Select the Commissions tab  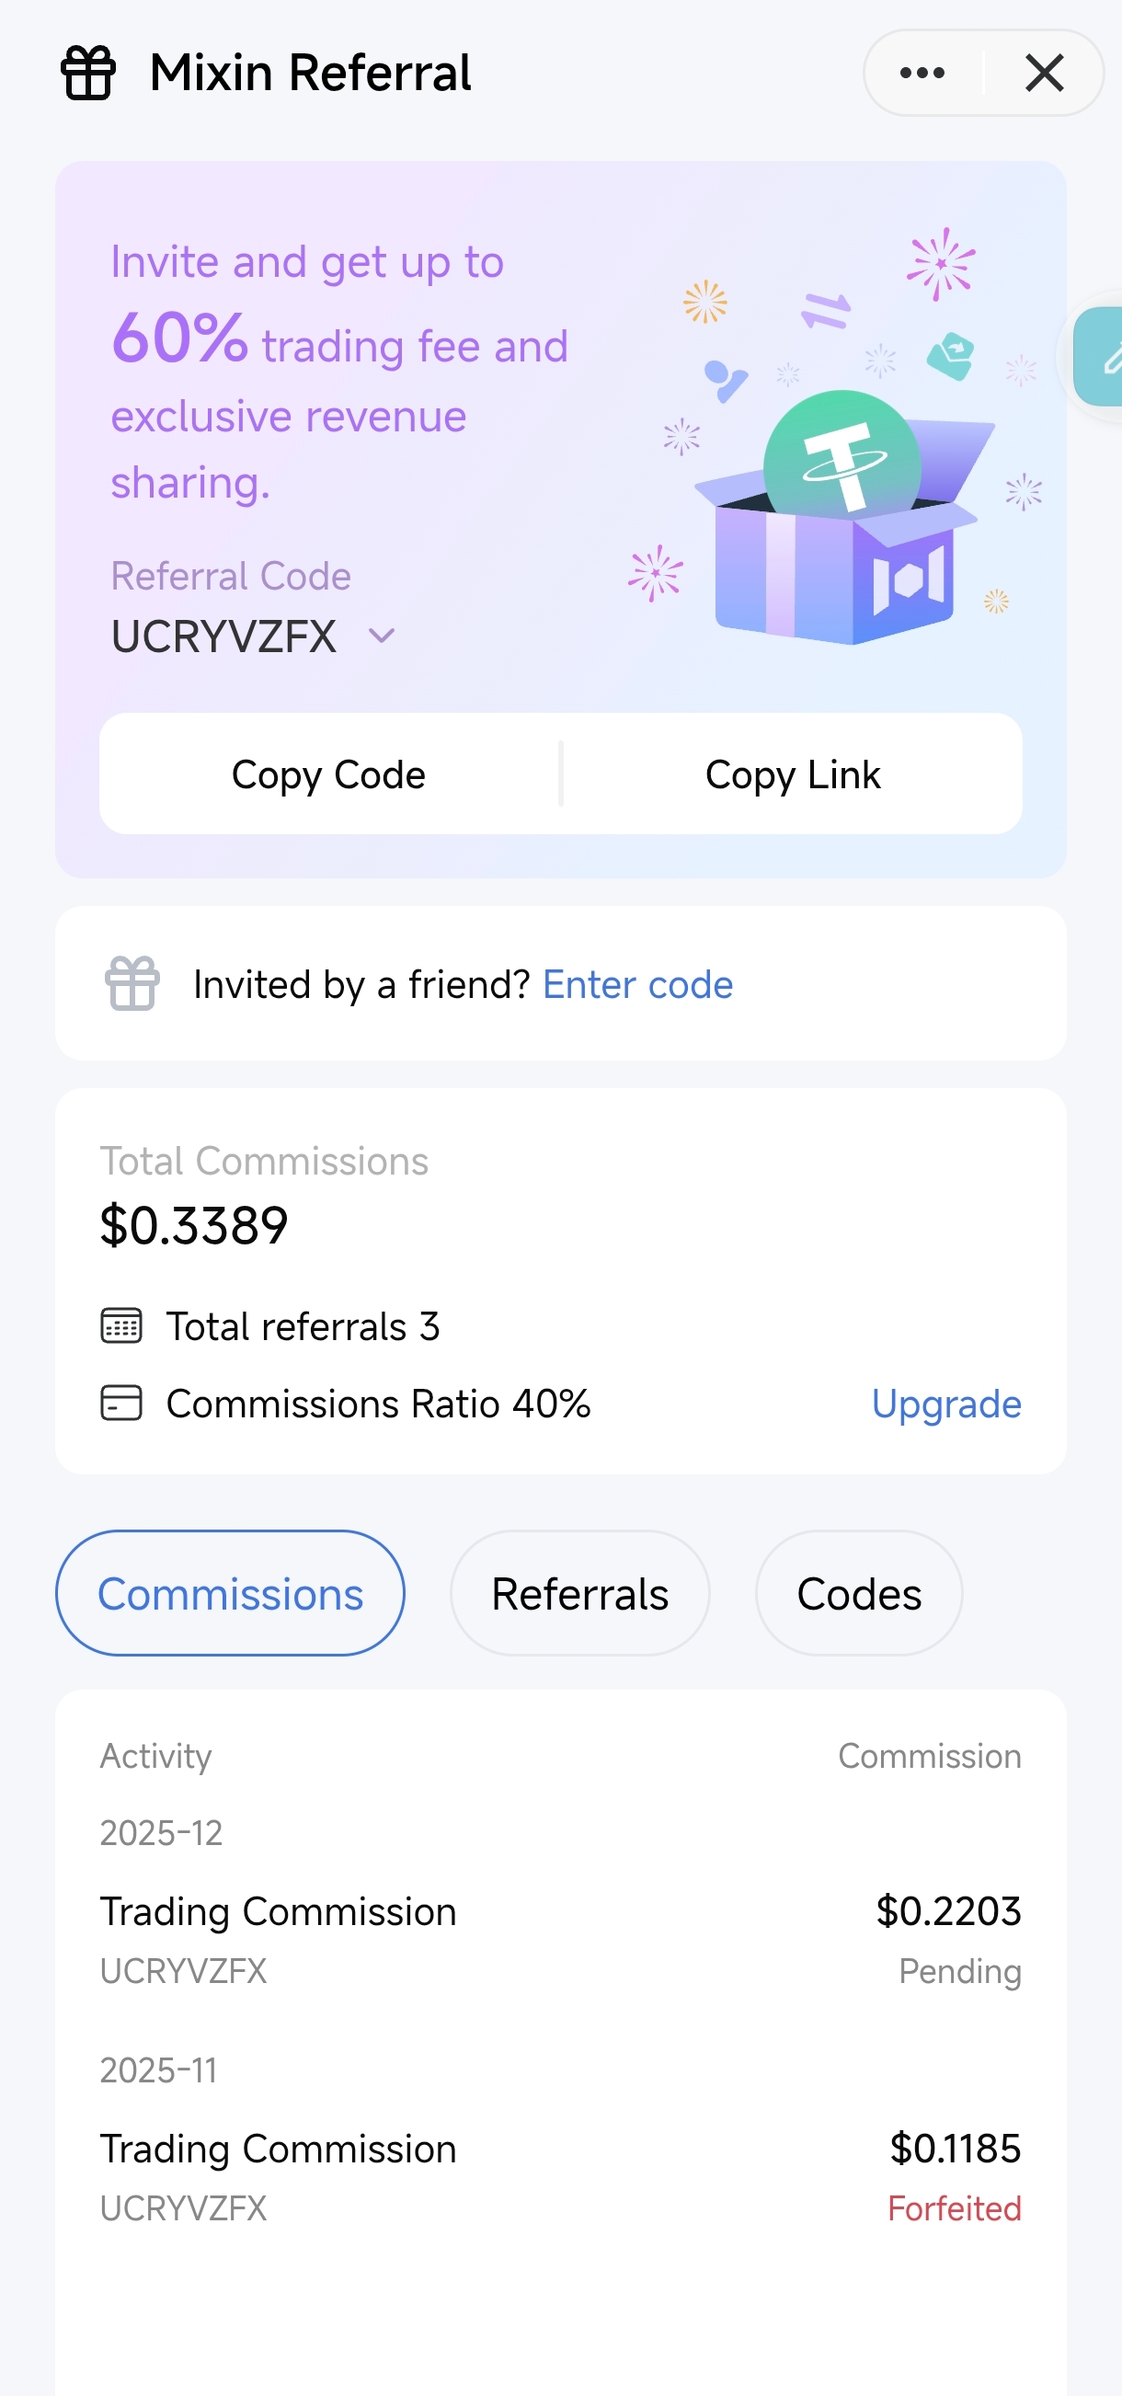(x=230, y=1592)
